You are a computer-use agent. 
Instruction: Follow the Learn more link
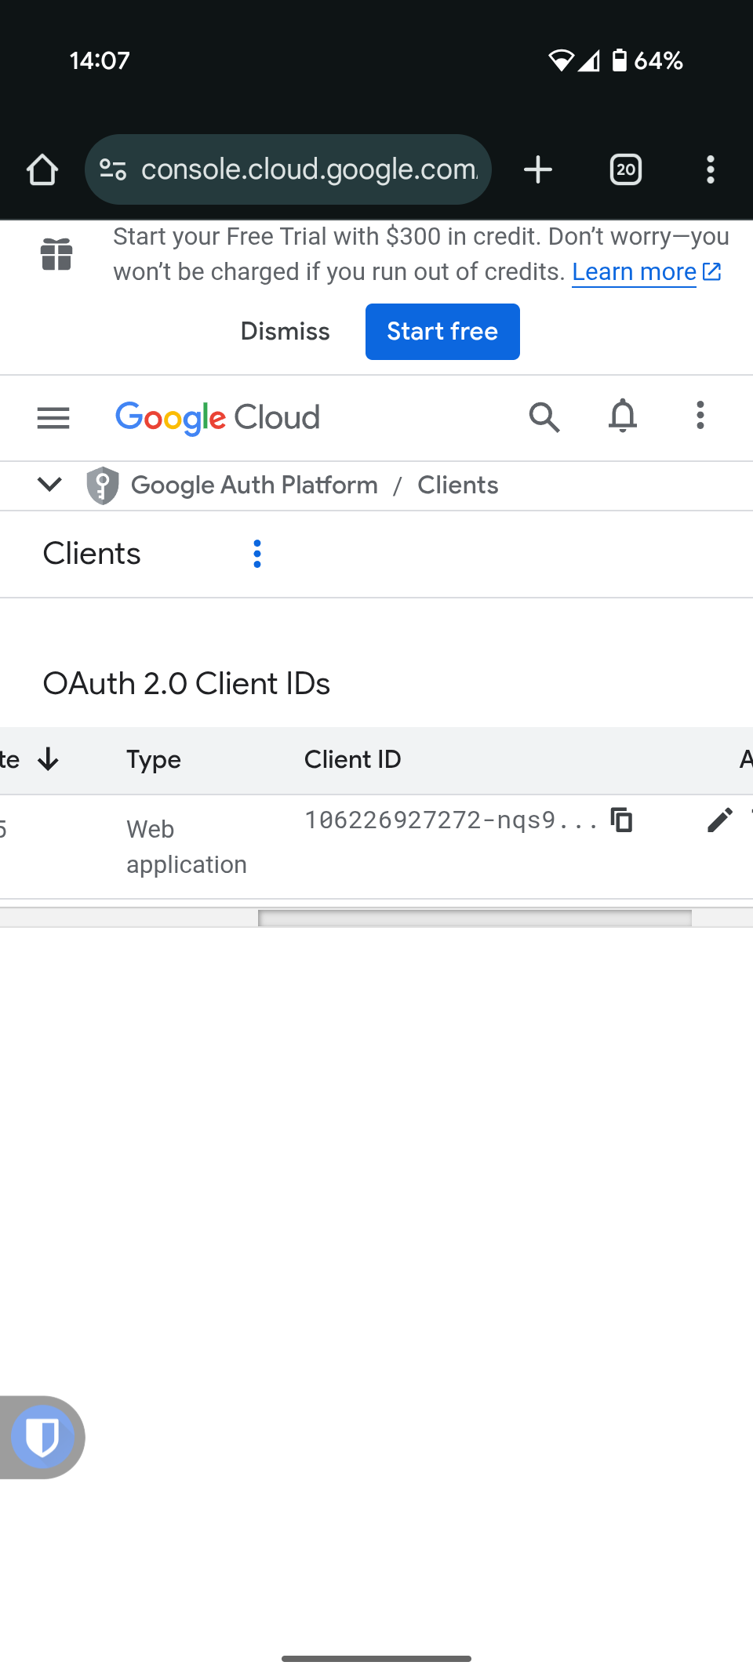click(x=646, y=271)
